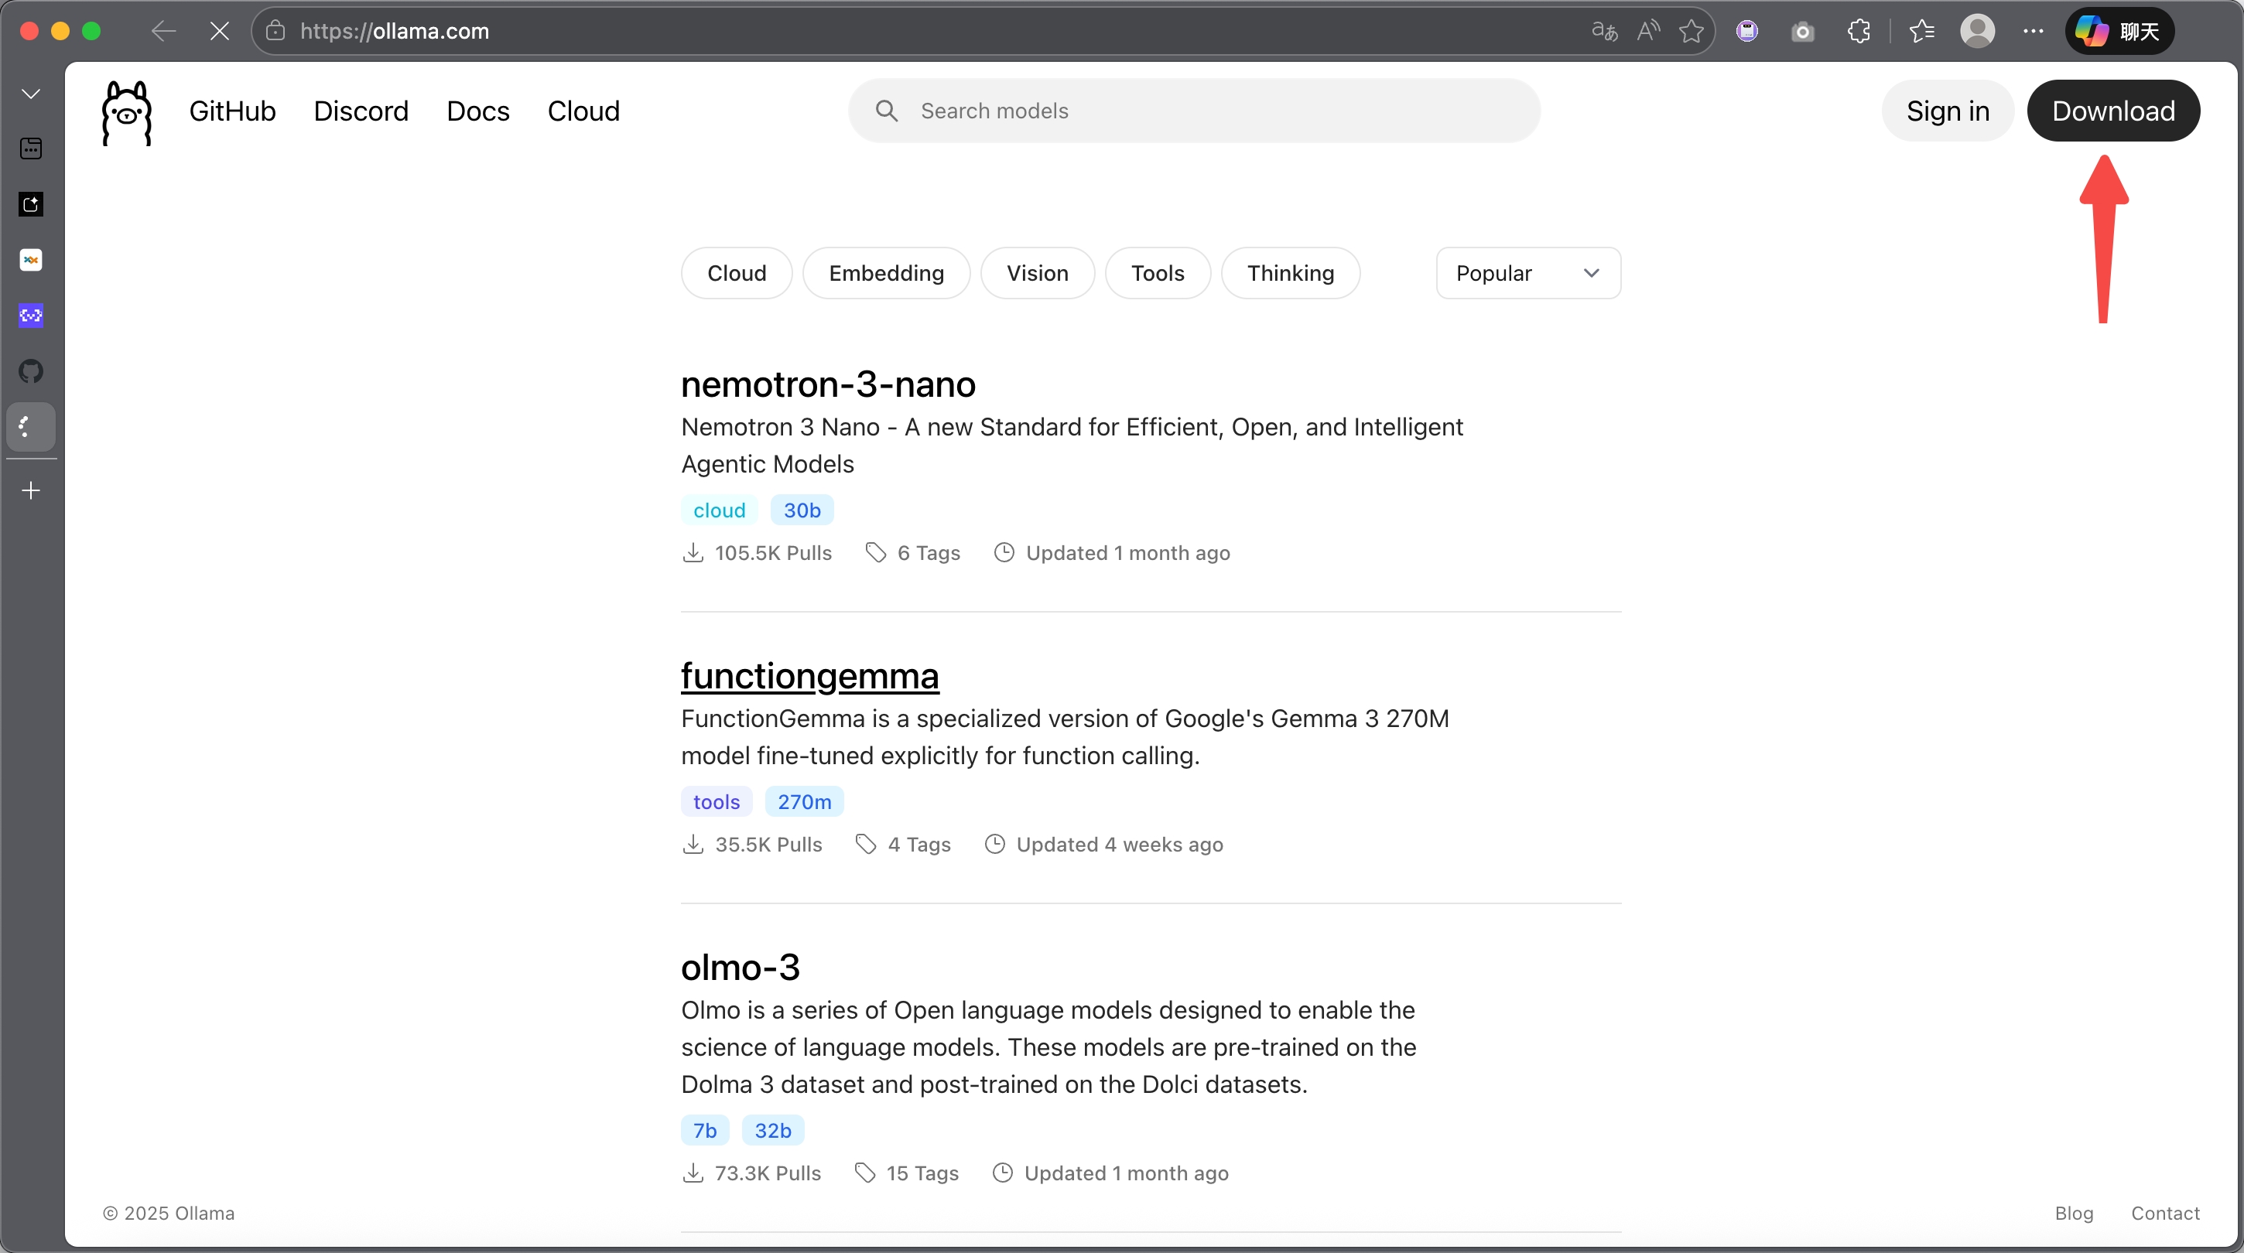Switch to the orange and blue X sidebar tab
This screenshot has width=2244, height=1253.
pos(32,261)
